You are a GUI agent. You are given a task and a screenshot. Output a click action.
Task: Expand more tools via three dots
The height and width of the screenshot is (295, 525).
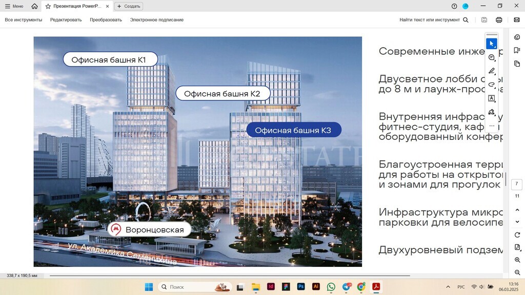pos(491,125)
